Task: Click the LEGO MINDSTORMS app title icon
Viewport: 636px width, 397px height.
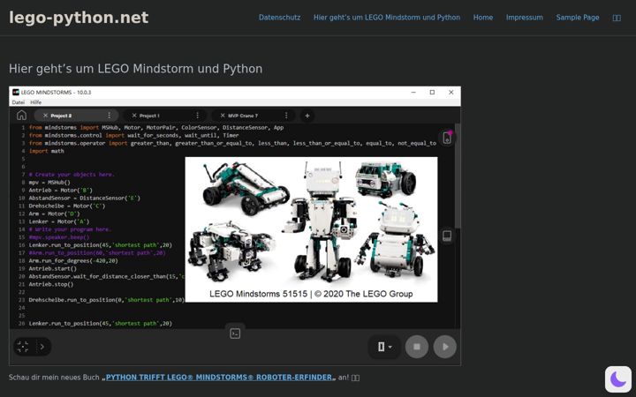Action: 16,93
